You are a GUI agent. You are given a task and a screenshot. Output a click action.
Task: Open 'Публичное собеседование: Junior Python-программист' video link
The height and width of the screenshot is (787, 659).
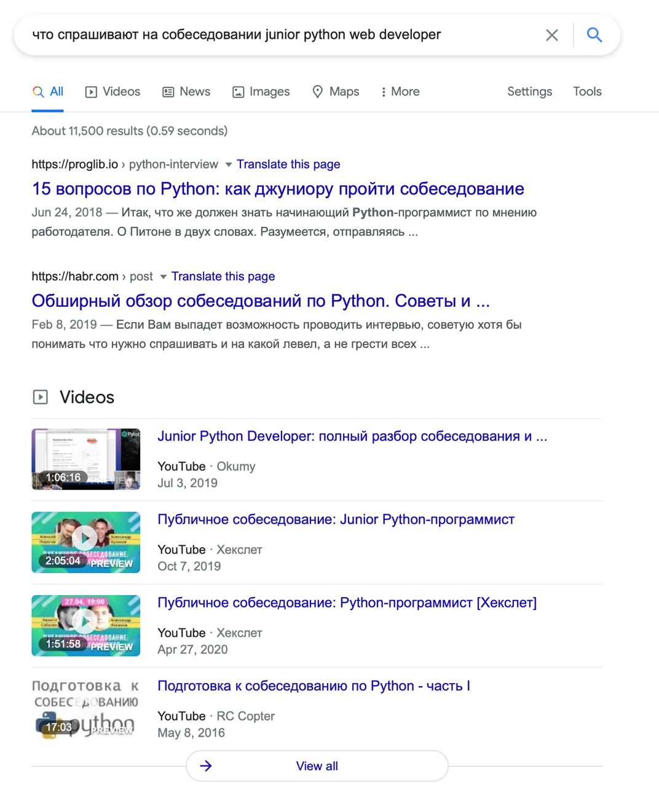(x=336, y=520)
